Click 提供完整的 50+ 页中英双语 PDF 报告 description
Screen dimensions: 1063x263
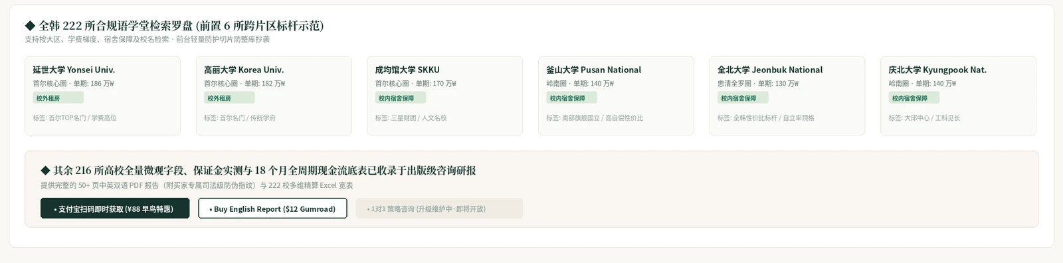pyautogui.click(x=197, y=185)
